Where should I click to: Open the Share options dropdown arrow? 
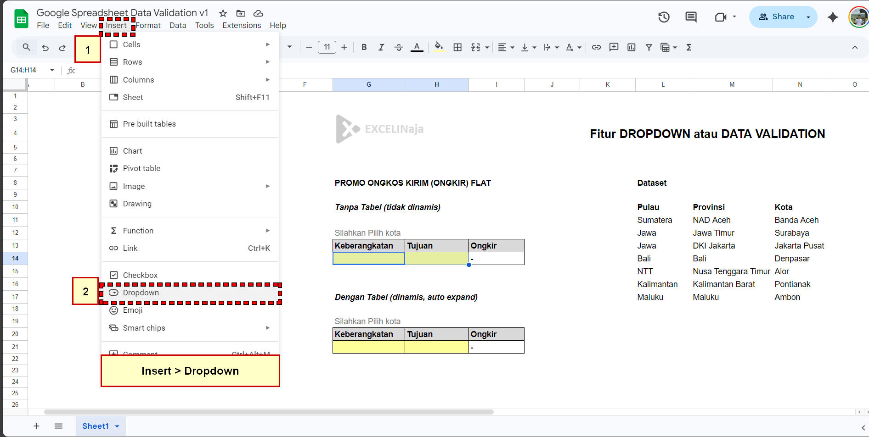pyautogui.click(x=808, y=17)
